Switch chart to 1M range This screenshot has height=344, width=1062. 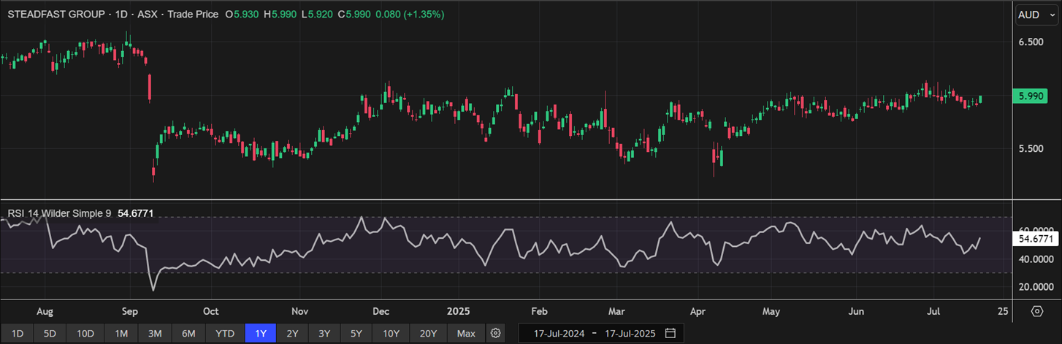(x=121, y=334)
